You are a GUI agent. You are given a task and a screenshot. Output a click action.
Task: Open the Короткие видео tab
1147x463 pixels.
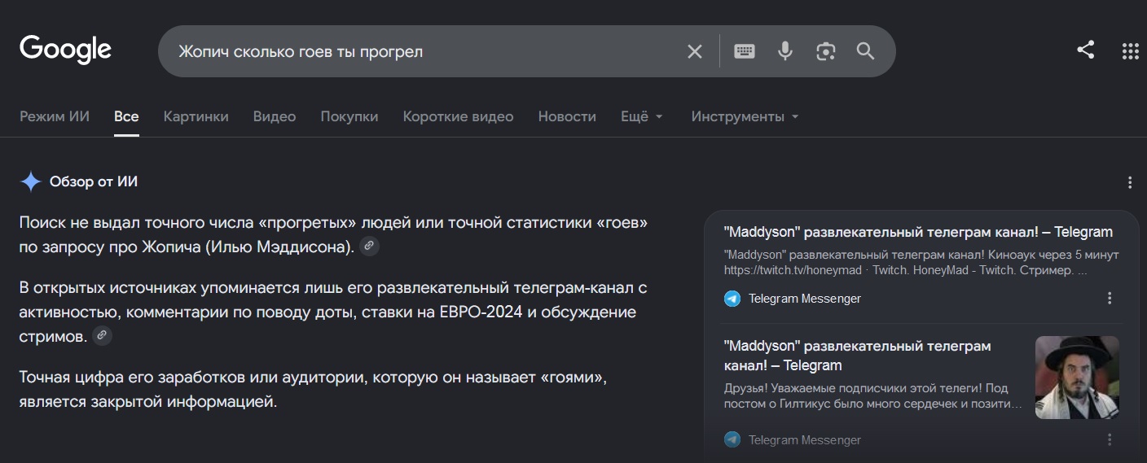pyautogui.click(x=458, y=116)
